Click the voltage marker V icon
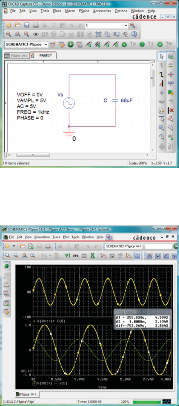This screenshot has height=406, width=179. [124, 44]
